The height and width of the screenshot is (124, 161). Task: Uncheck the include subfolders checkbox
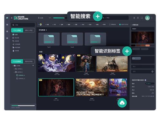120,24
